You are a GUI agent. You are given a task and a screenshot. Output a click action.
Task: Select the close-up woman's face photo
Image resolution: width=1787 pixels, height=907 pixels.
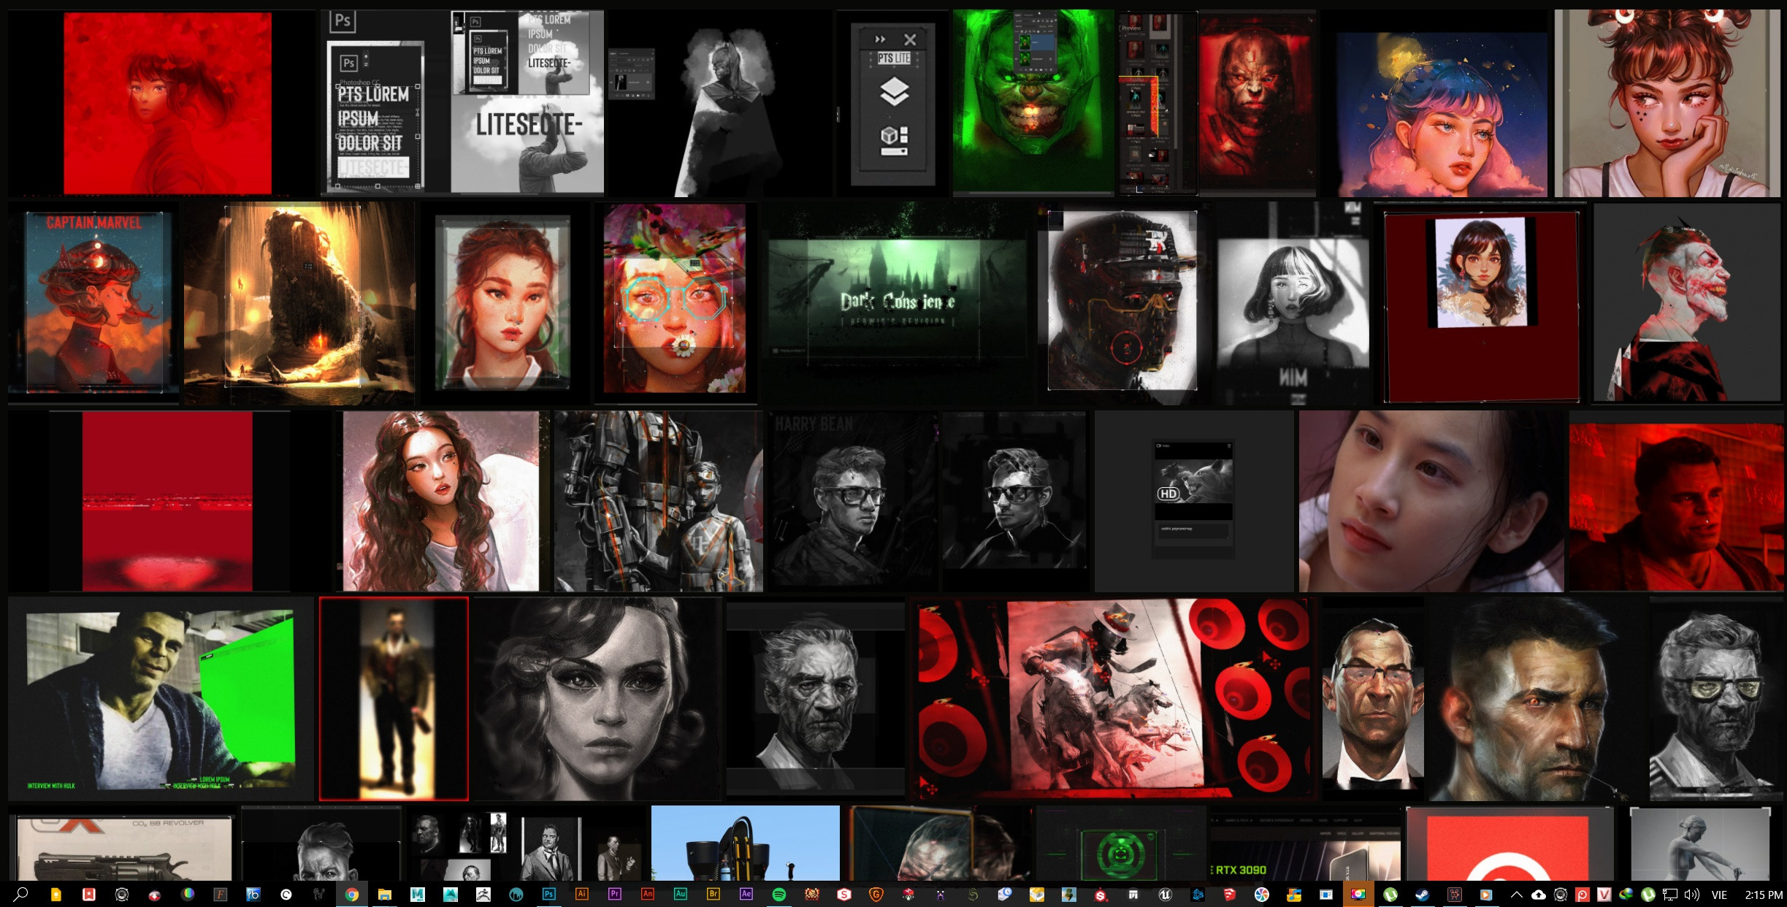point(1431,501)
